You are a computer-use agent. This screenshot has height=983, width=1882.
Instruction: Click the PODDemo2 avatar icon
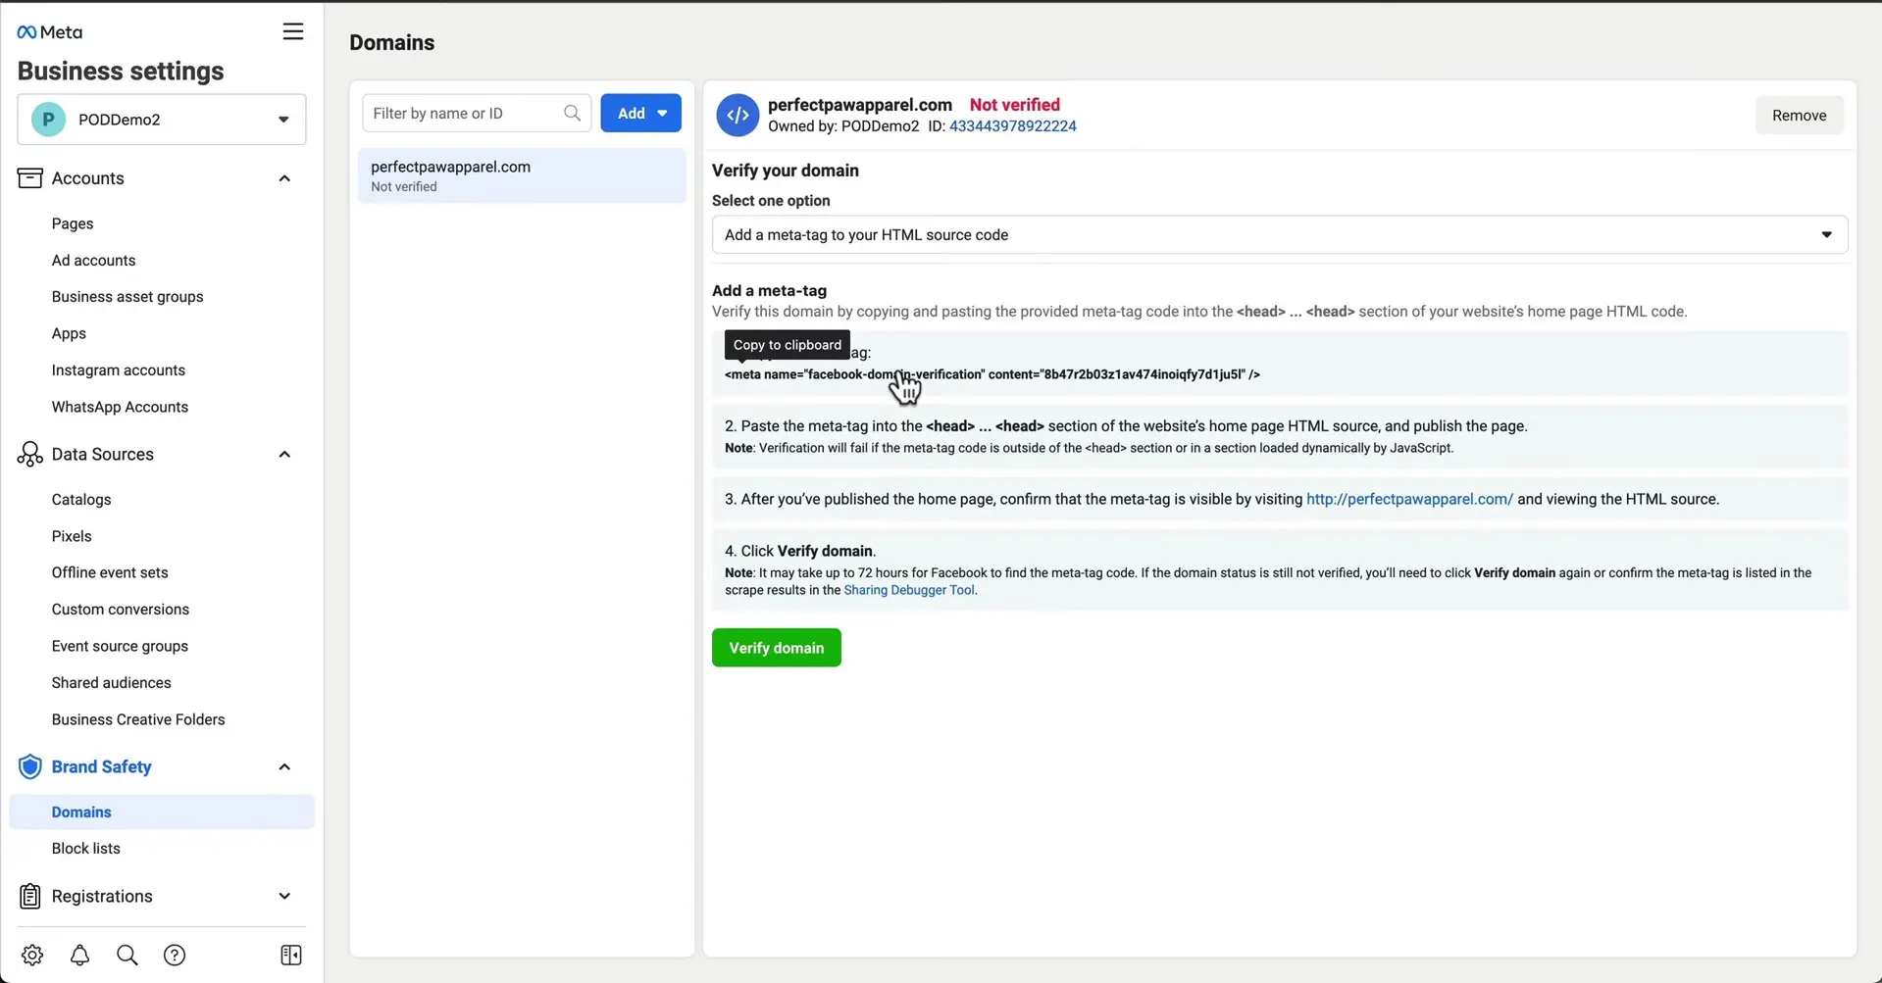[x=48, y=120]
